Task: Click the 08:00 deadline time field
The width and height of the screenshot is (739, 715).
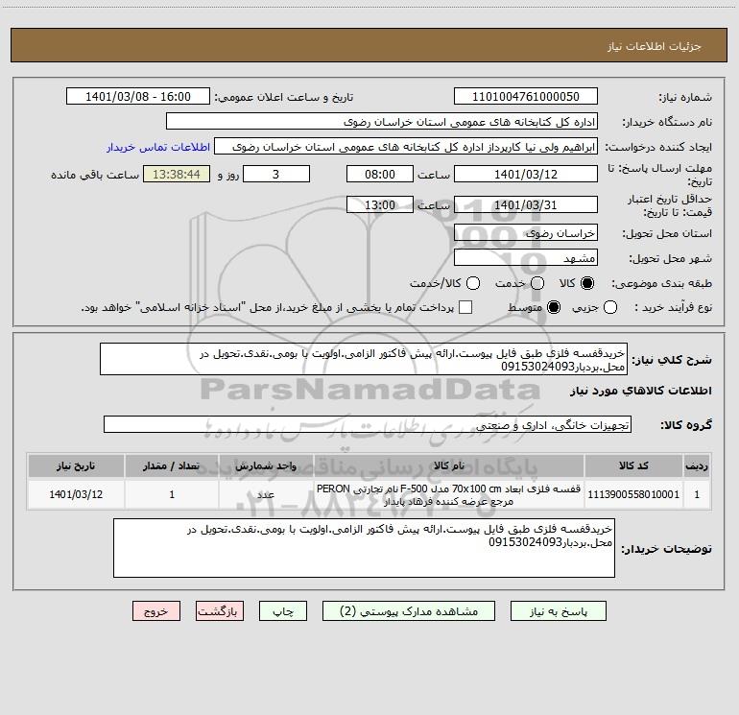Action: coord(380,174)
